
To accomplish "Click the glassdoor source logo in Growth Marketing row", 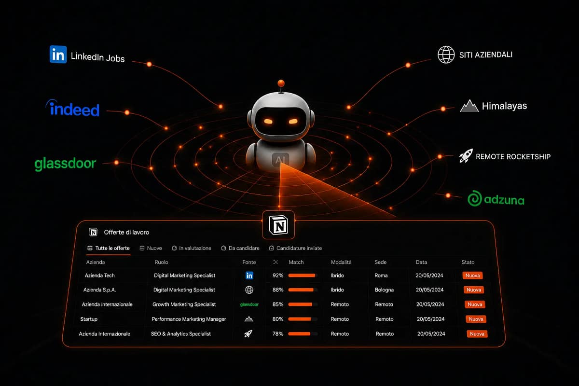I will pyautogui.click(x=249, y=304).
